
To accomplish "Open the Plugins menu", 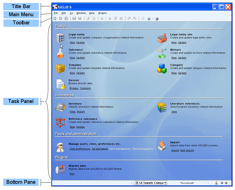I will [x=103, y=13].
